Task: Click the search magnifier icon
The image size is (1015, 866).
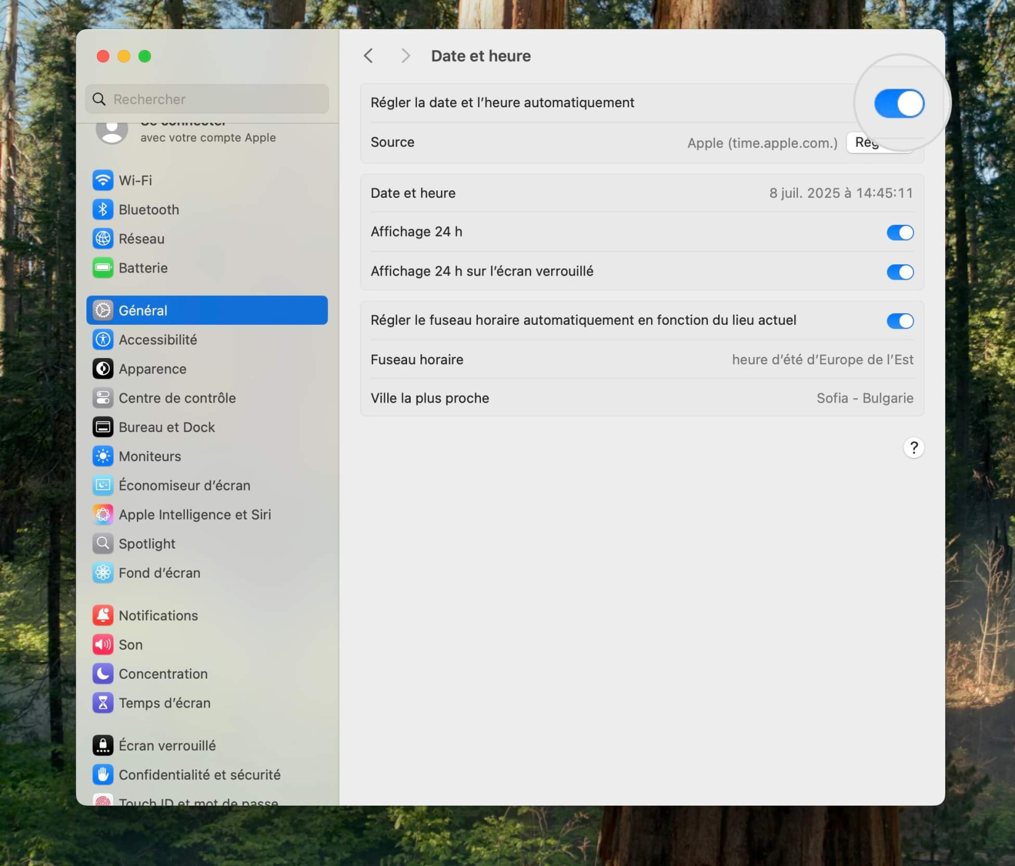Action: tap(99, 99)
